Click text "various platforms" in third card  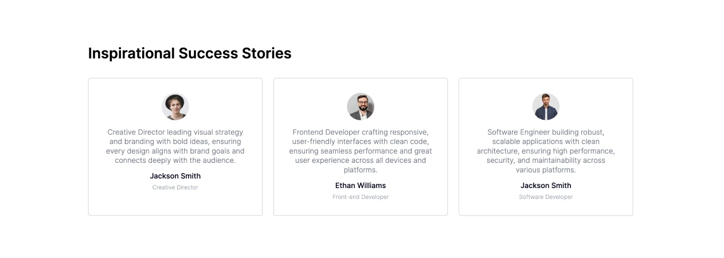546,170
